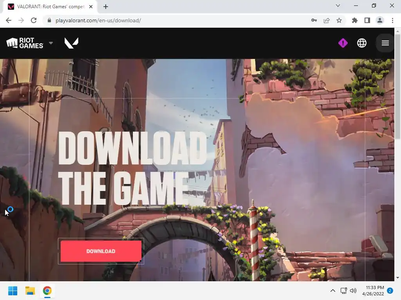Open the network status tray icon
The image size is (401, 300).
343,291
